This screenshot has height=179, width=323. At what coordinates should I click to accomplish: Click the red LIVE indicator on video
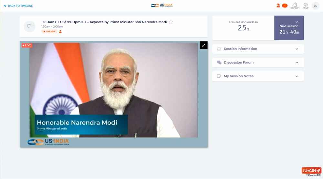[x=27, y=45]
